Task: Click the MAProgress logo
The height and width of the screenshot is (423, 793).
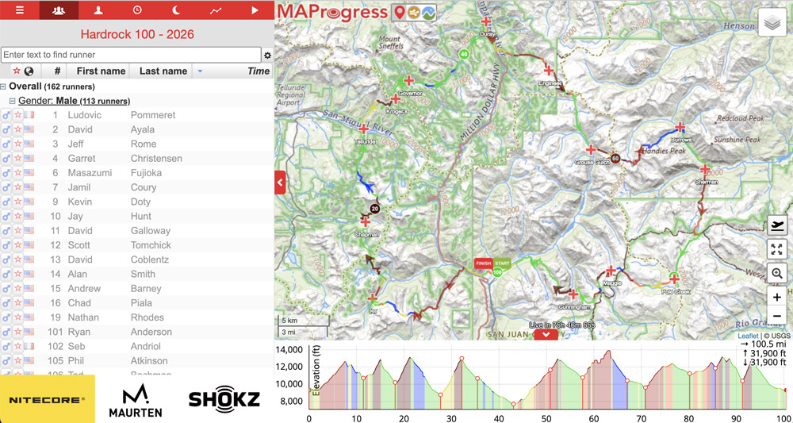Action: 332,12
